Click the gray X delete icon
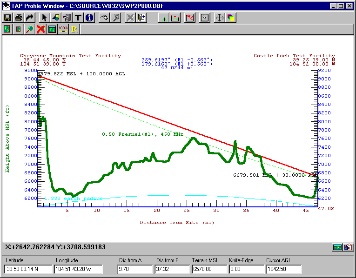Image resolution: width=356 pixels, height=278 pixels. coord(130,18)
